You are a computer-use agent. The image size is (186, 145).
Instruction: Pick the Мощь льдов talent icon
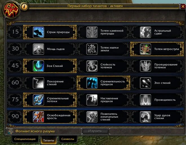pyautogui.click(x=39, y=49)
